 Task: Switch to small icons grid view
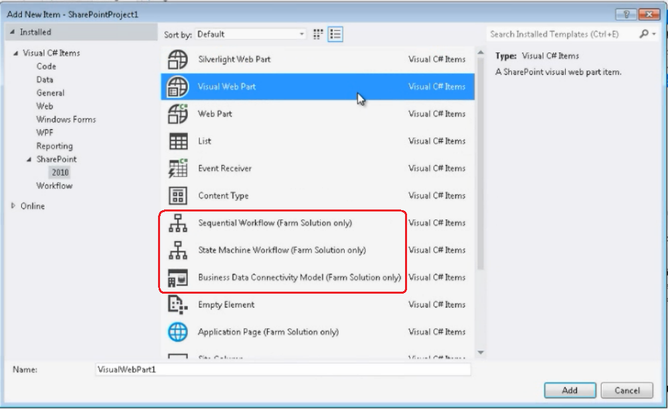318,34
